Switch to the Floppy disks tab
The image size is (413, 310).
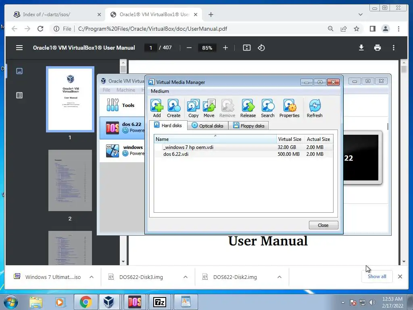[248, 126]
